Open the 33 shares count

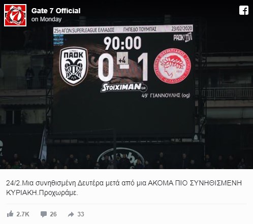click(81, 214)
